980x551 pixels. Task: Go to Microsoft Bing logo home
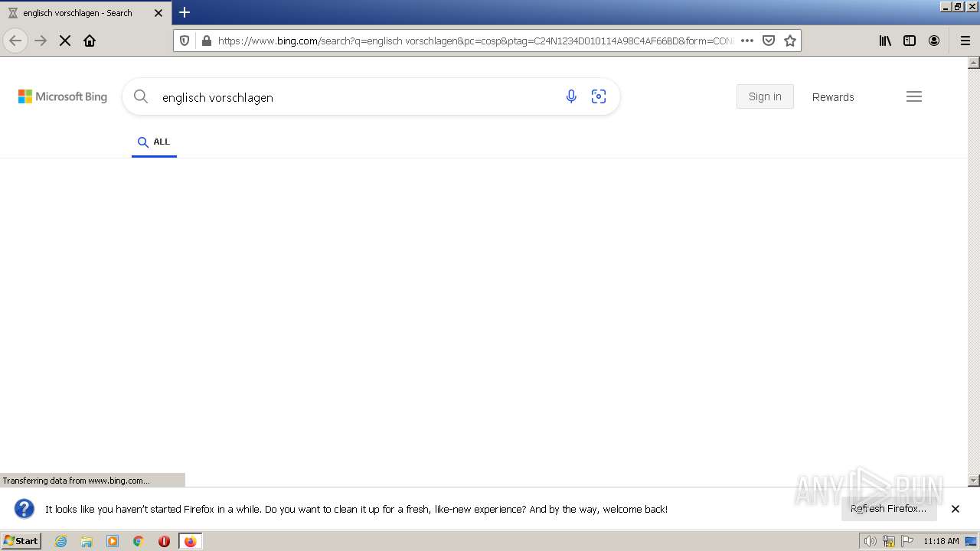click(x=63, y=96)
